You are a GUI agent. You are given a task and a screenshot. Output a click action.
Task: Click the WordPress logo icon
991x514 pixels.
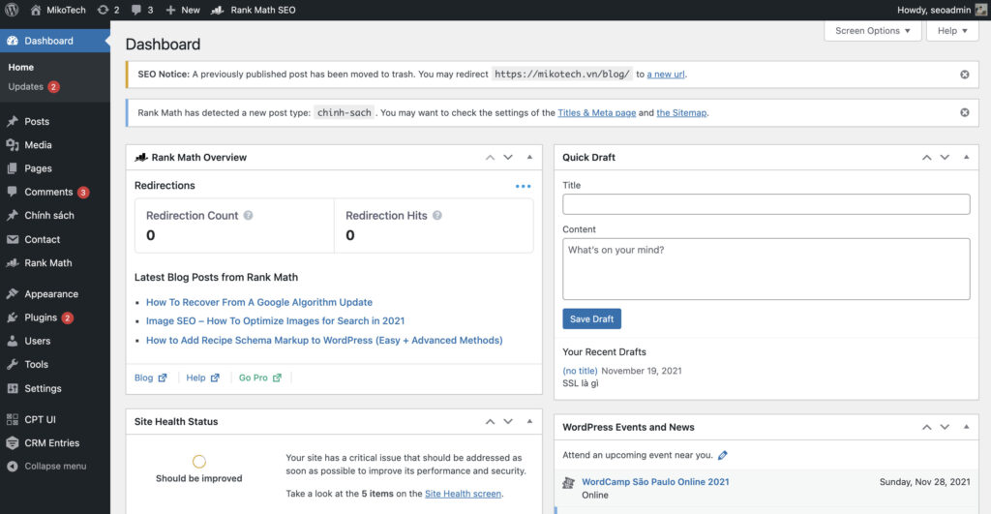13,10
